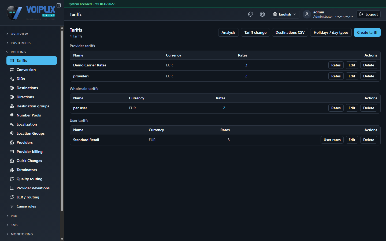The image size is (386, 241).
Task: Open Provider deviations chart page
Action: [32, 188]
